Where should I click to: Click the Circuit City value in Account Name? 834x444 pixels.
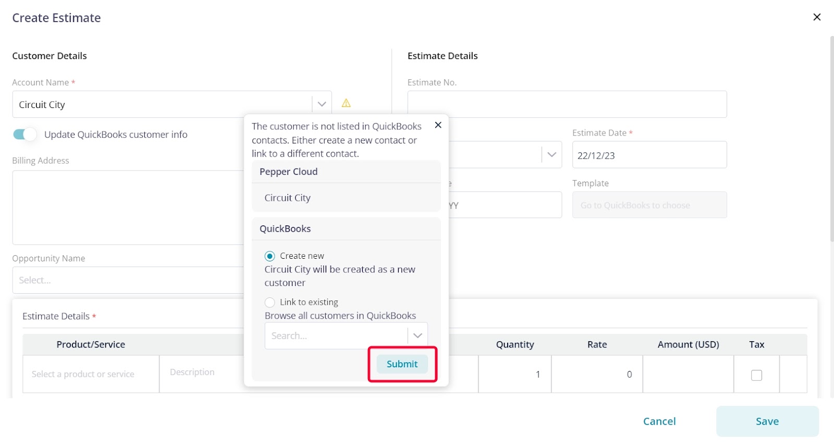(x=42, y=105)
